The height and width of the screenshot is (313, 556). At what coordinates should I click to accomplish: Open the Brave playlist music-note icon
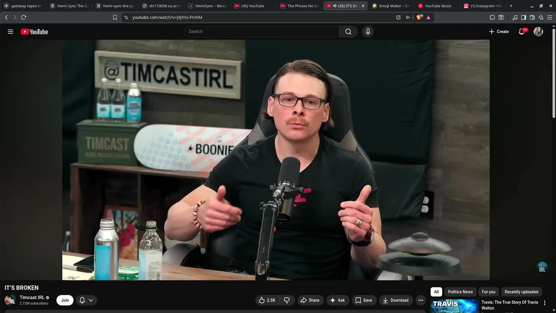tap(515, 17)
